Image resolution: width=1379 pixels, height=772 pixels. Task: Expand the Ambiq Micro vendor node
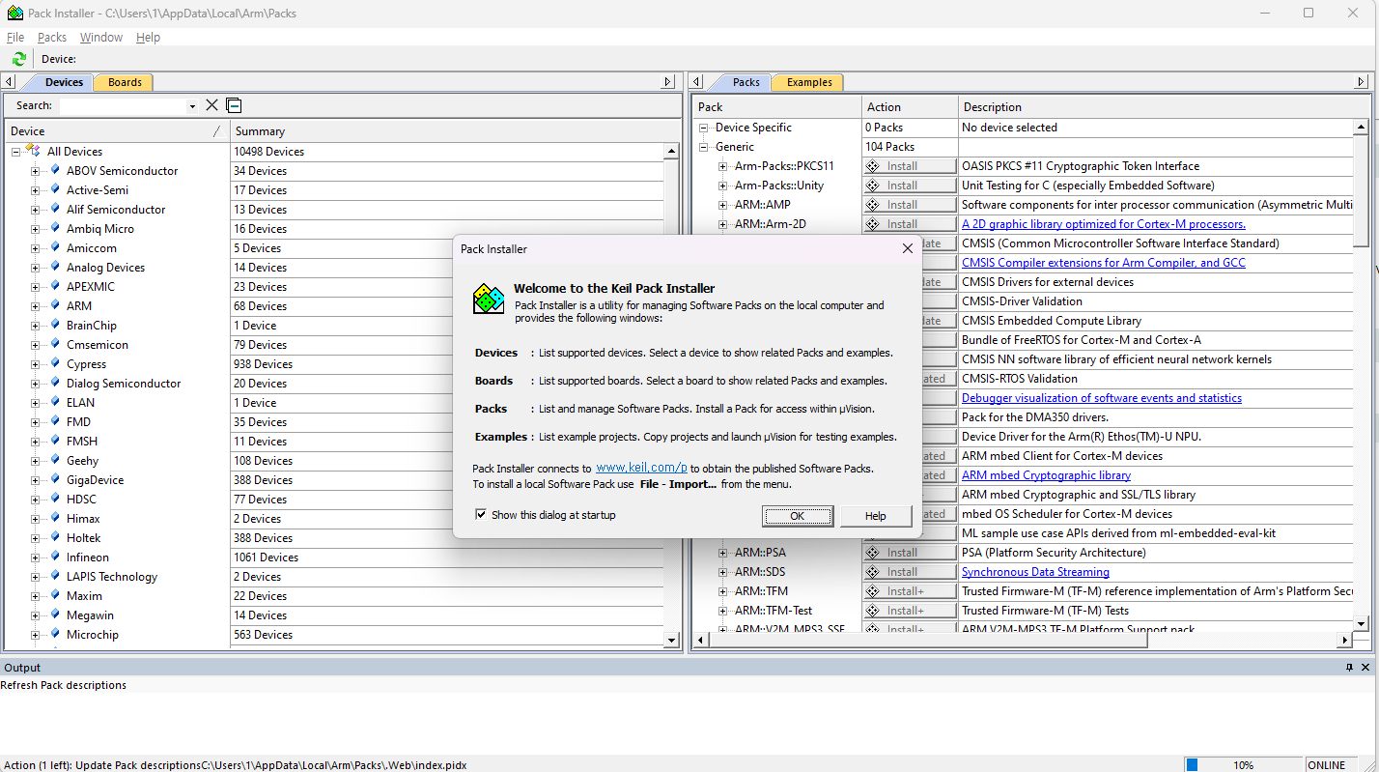(36, 229)
